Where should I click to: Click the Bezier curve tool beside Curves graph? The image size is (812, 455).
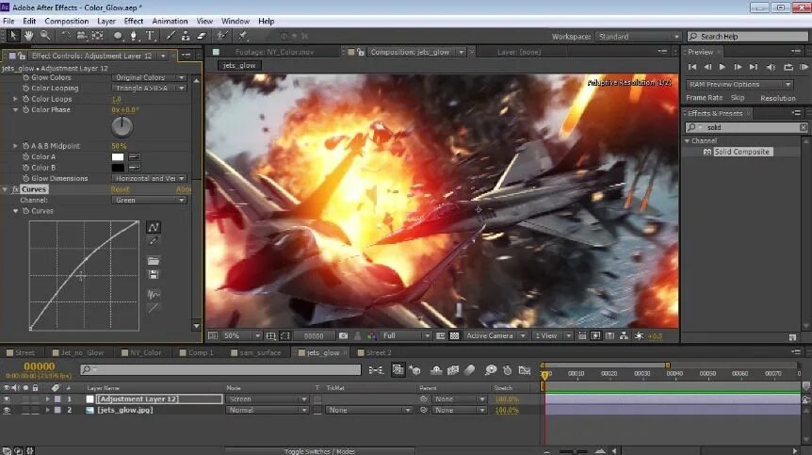(154, 227)
